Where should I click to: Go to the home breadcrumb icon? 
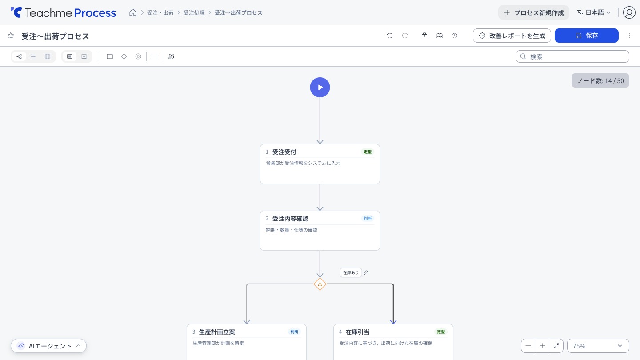point(133,12)
